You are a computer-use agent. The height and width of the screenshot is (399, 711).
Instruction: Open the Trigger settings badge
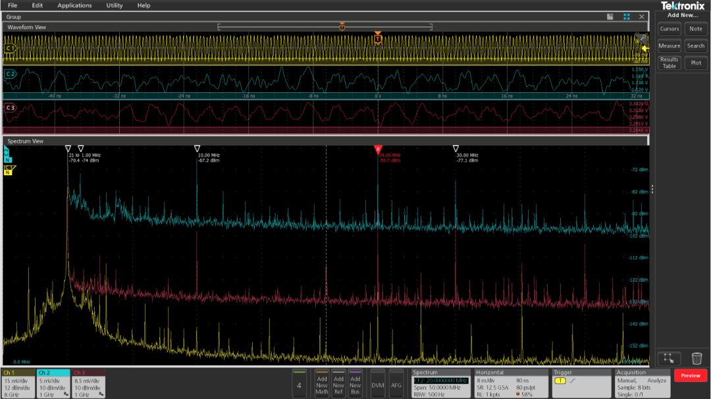click(581, 384)
